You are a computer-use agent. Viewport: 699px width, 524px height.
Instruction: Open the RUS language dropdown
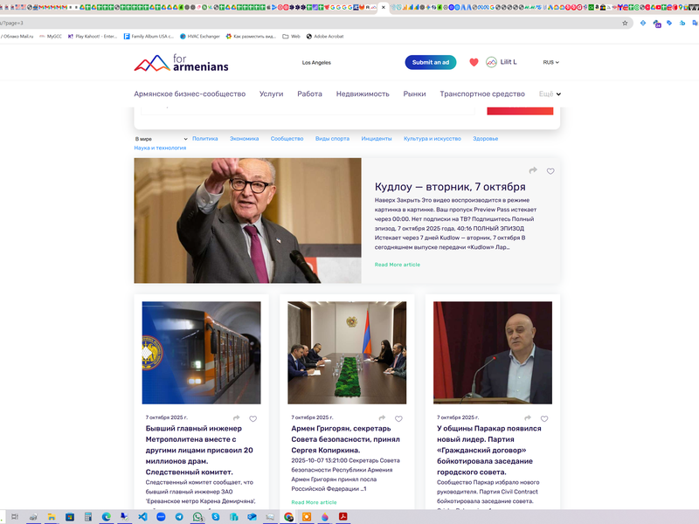coord(550,63)
